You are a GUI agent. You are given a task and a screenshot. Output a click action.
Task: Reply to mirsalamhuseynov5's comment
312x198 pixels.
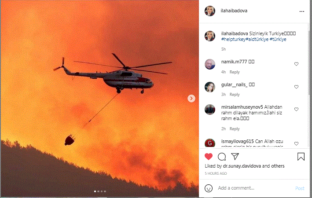pos(235,129)
